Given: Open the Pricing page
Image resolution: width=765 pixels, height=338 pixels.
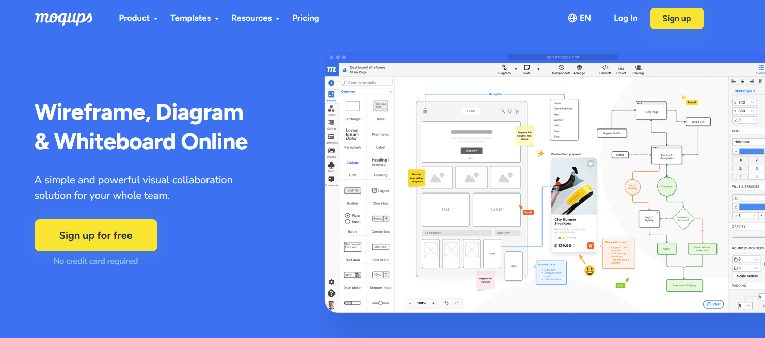Looking at the screenshot, I should click(306, 18).
